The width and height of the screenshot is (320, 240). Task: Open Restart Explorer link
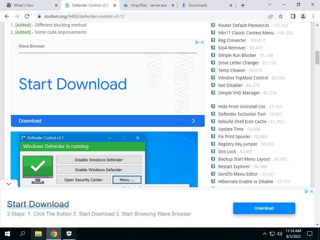click(234, 167)
